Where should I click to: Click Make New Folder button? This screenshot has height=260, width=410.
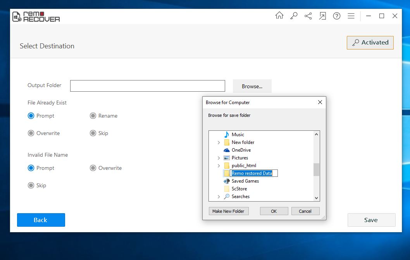229,211
